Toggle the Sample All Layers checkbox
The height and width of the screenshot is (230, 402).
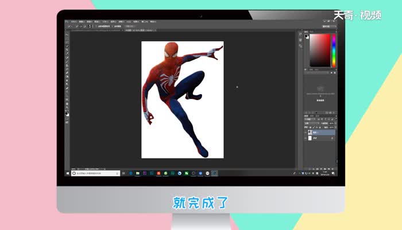coord(96,26)
